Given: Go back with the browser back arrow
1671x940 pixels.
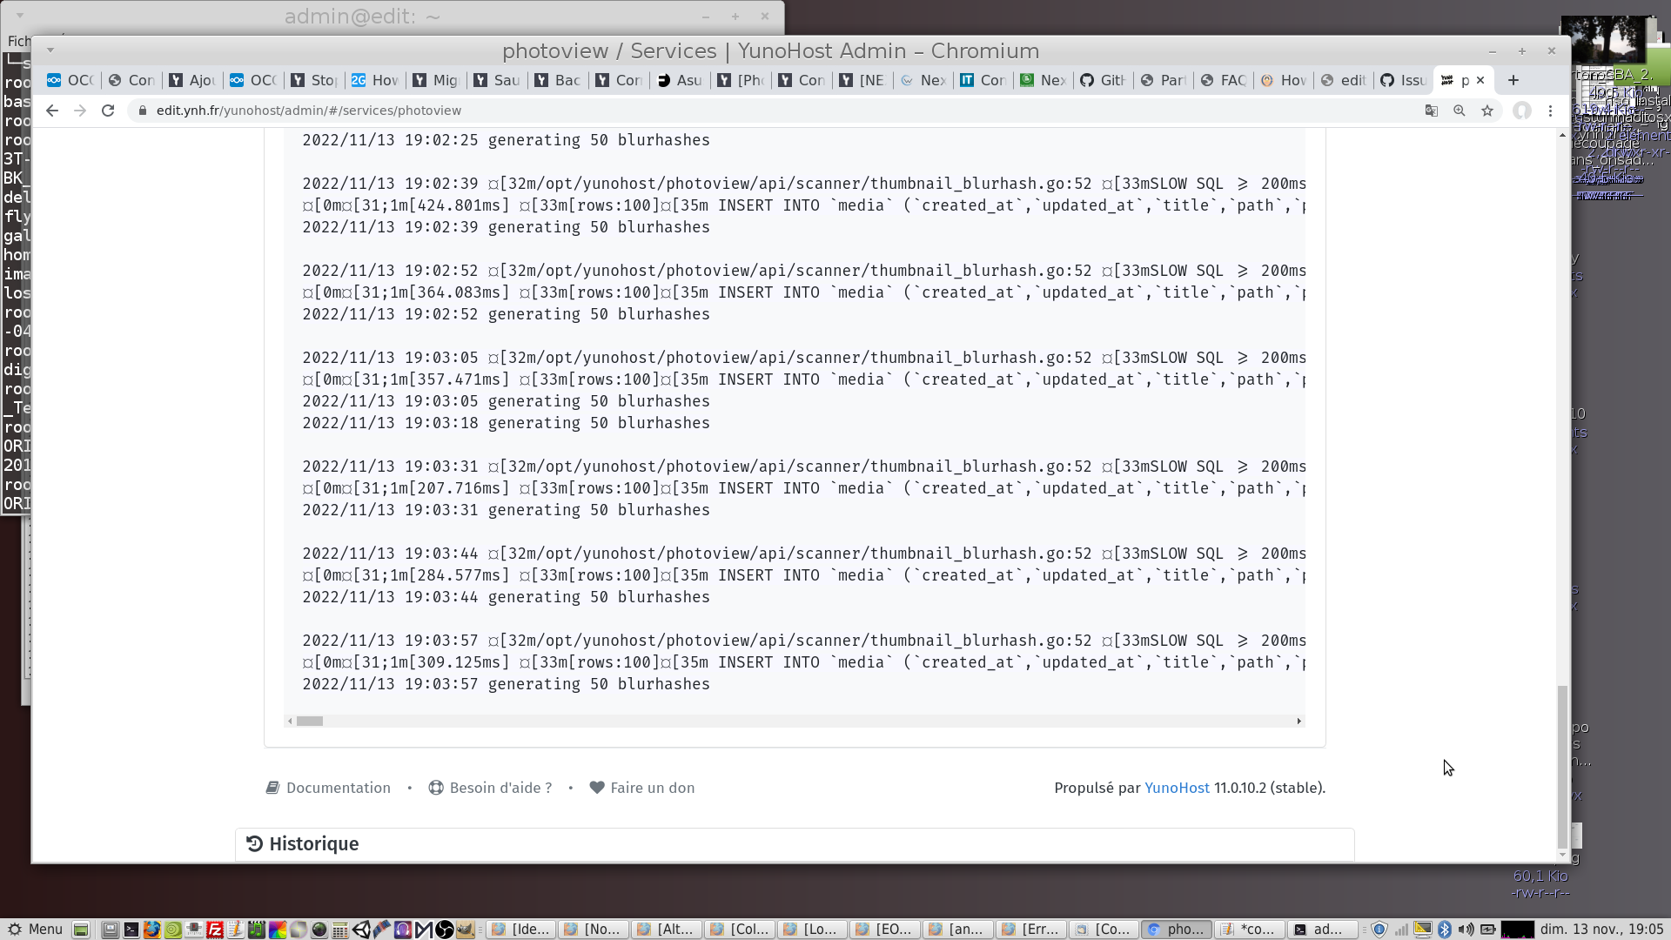Looking at the screenshot, I should pos(52,111).
